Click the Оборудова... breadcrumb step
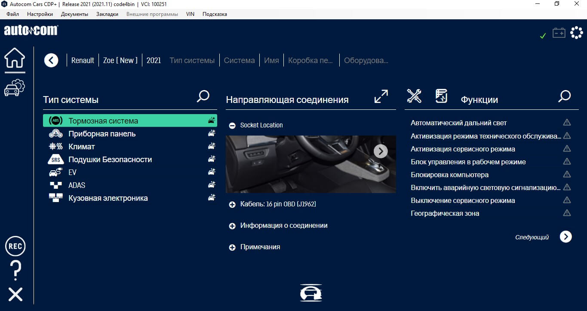This screenshot has height=311, width=587. click(x=366, y=60)
